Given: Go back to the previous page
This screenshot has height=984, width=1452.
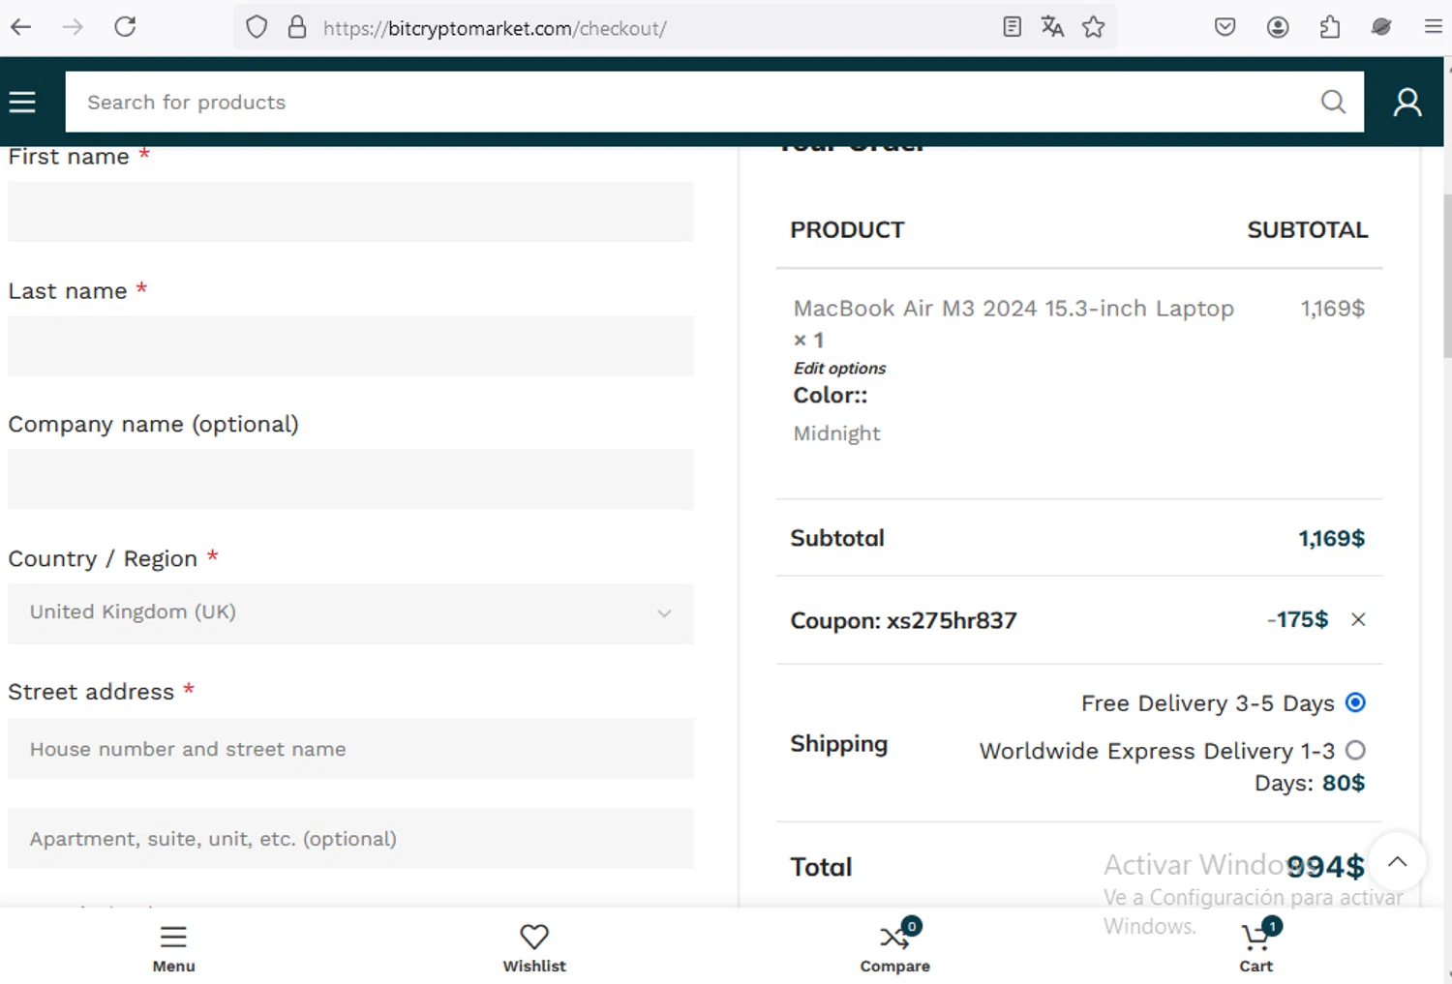Looking at the screenshot, I should (21, 27).
